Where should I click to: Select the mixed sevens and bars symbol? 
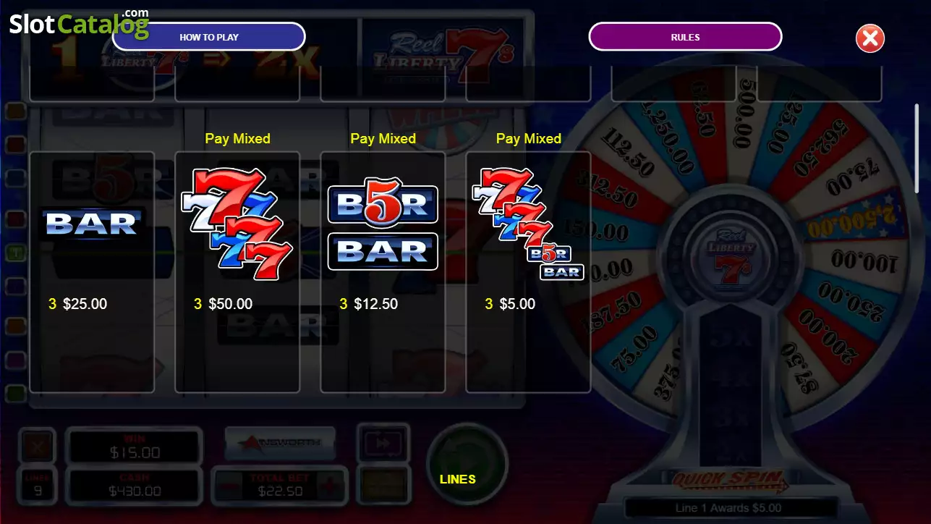click(x=528, y=224)
